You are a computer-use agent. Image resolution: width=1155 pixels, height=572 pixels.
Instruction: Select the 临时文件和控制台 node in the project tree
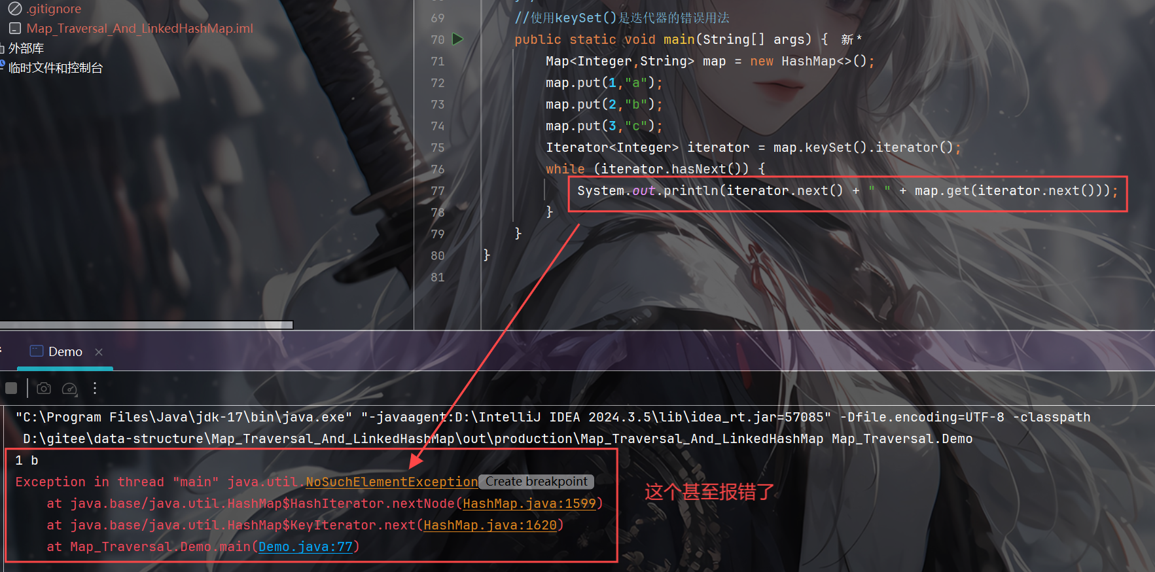tap(56, 67)
